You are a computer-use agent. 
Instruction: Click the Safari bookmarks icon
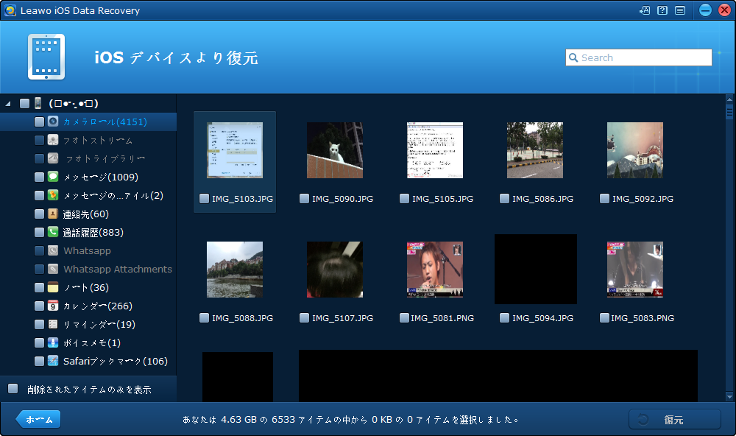coord(53,361)
